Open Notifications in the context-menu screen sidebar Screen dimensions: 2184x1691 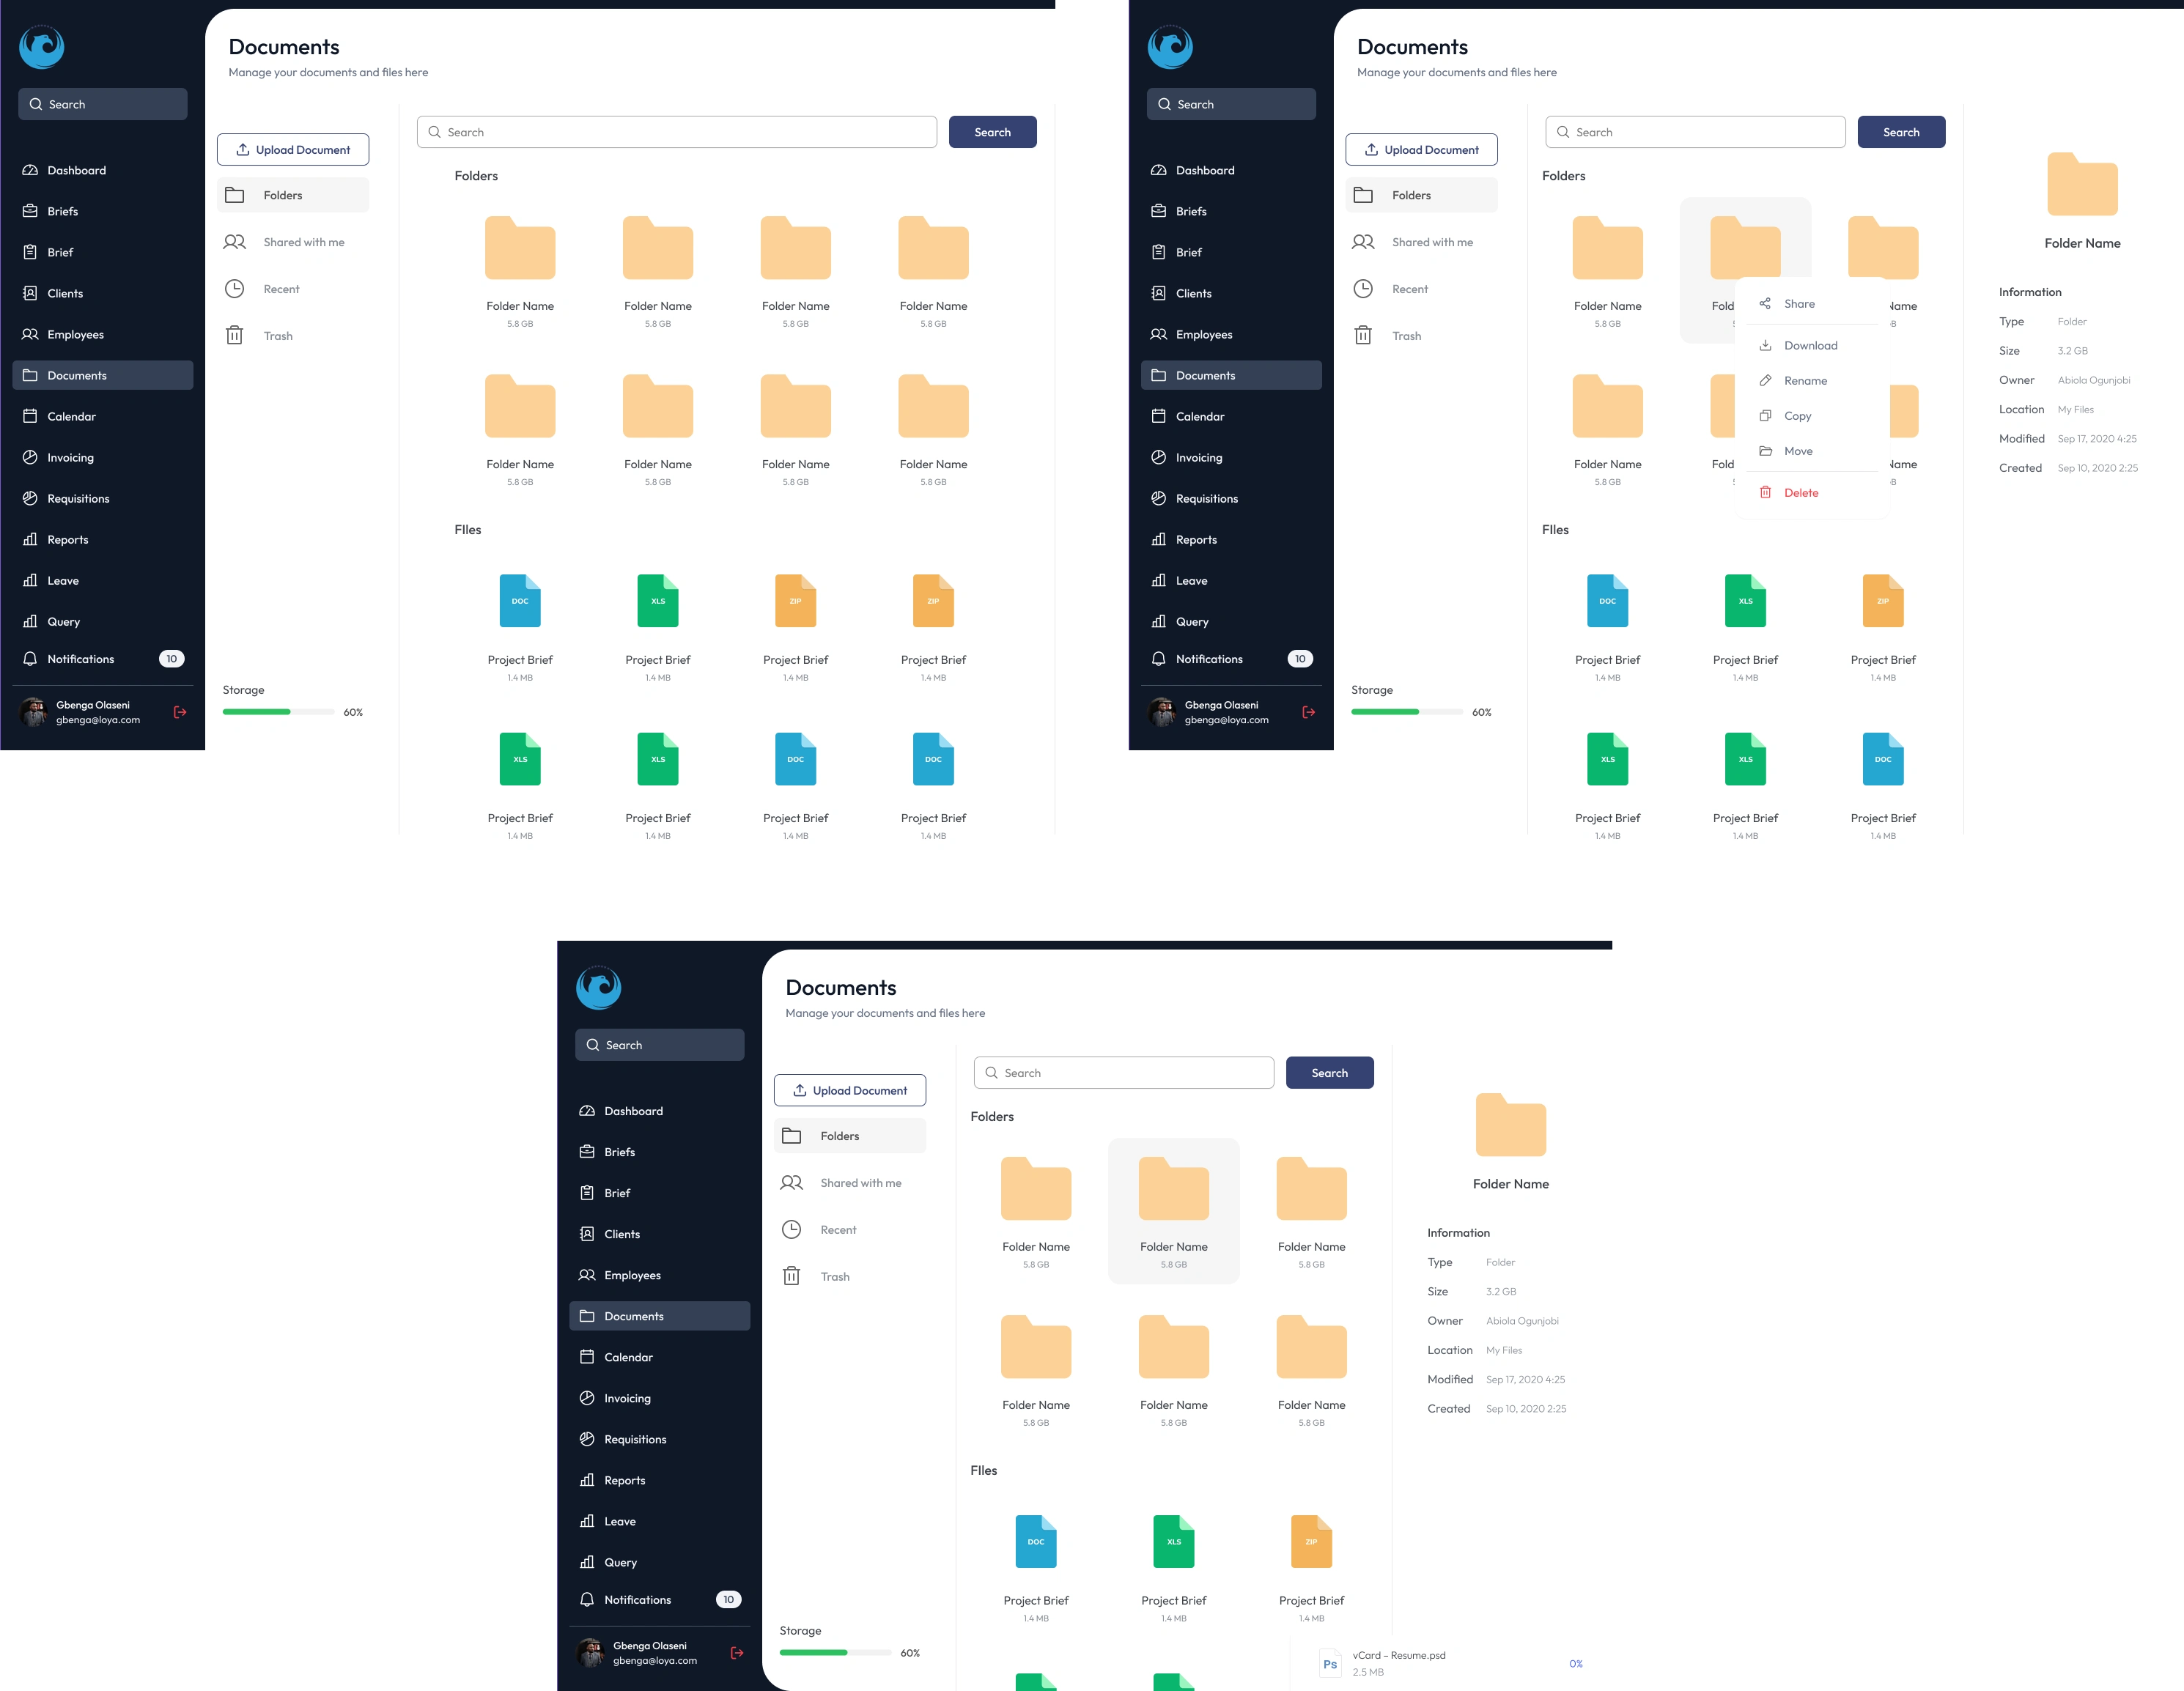click(x=1231, y=659)
